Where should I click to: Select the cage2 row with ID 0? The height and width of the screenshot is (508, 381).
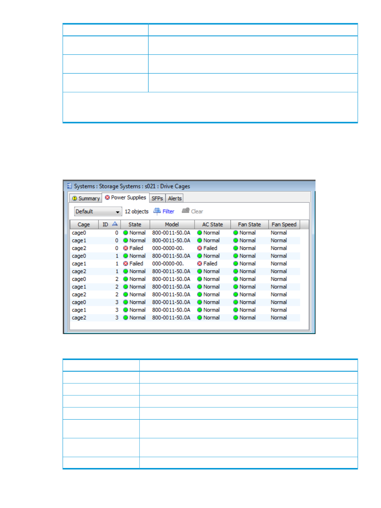[x=185, y=248]
